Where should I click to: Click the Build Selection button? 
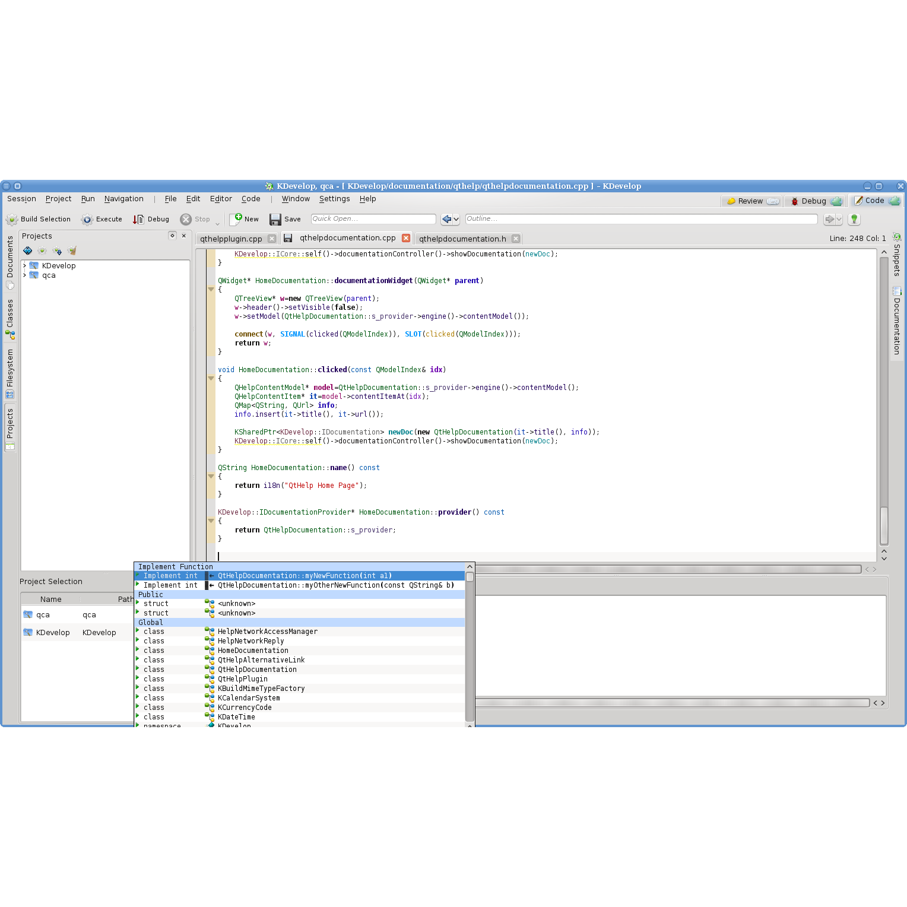pos(39,219)
